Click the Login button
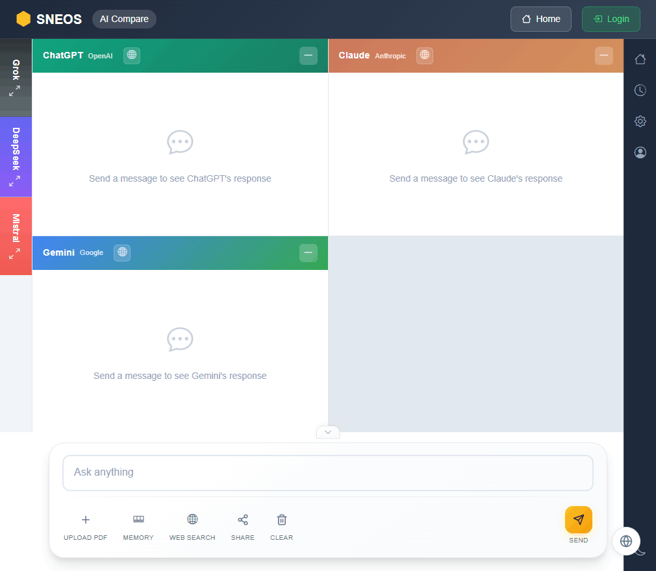Screen dimensions: 656x571 pyautogui.click(x=611, y=19)
